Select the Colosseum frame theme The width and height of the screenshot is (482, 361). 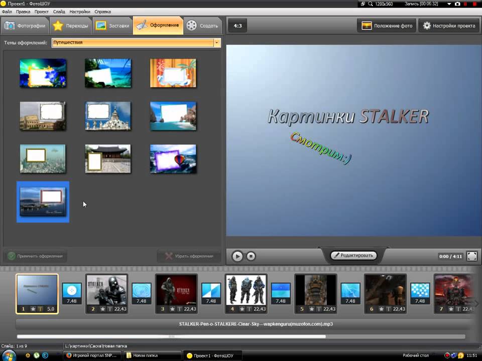point(43,116)
